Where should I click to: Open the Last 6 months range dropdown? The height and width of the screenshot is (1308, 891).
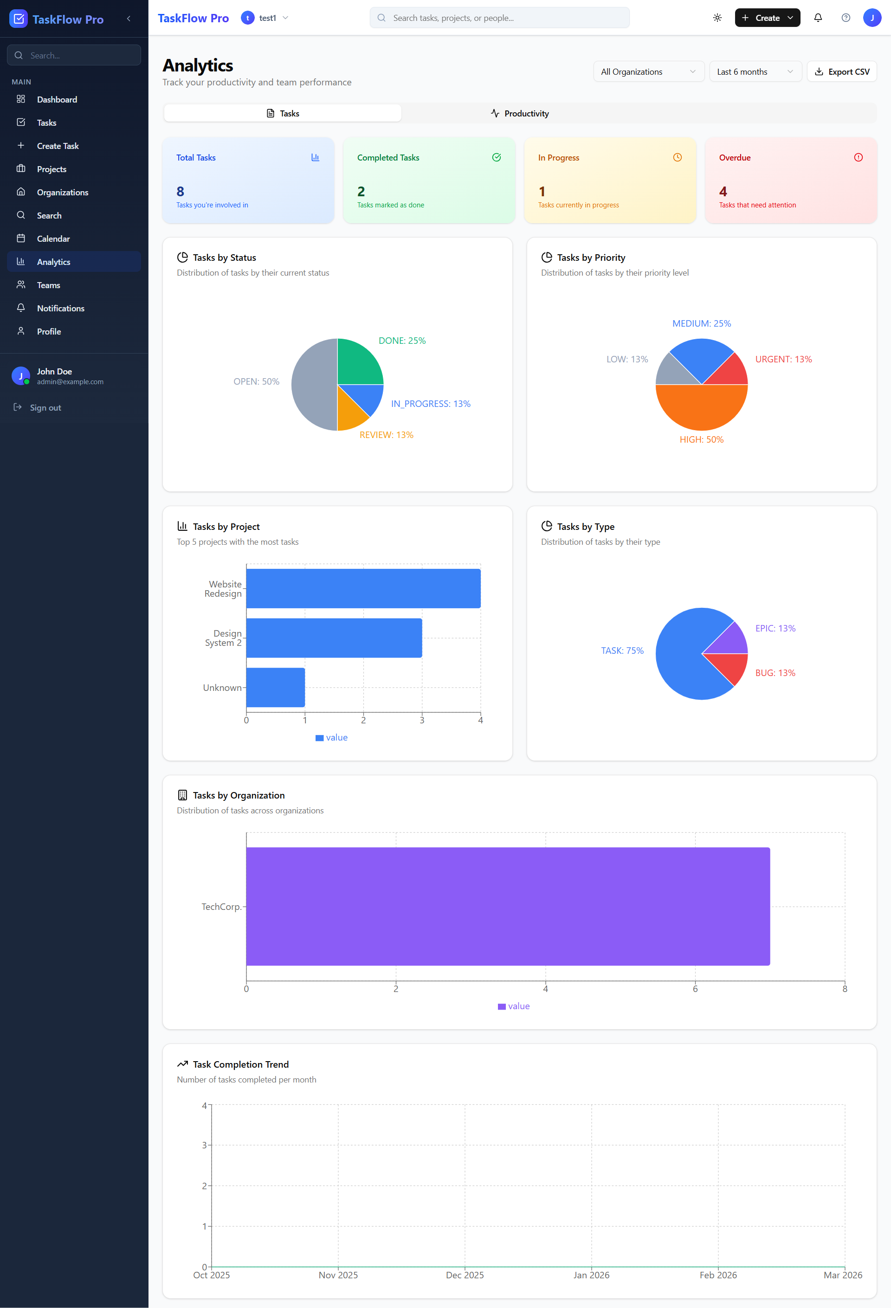coord(755,71)
